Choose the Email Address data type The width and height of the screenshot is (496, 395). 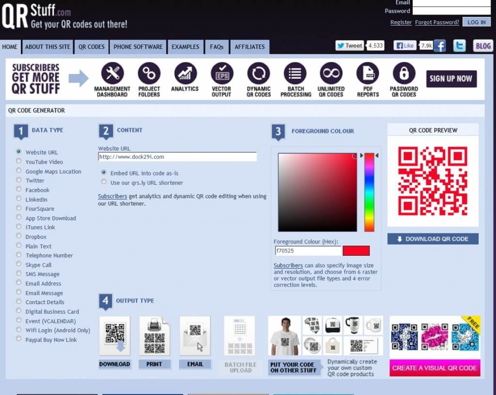[x=19, y=283]
